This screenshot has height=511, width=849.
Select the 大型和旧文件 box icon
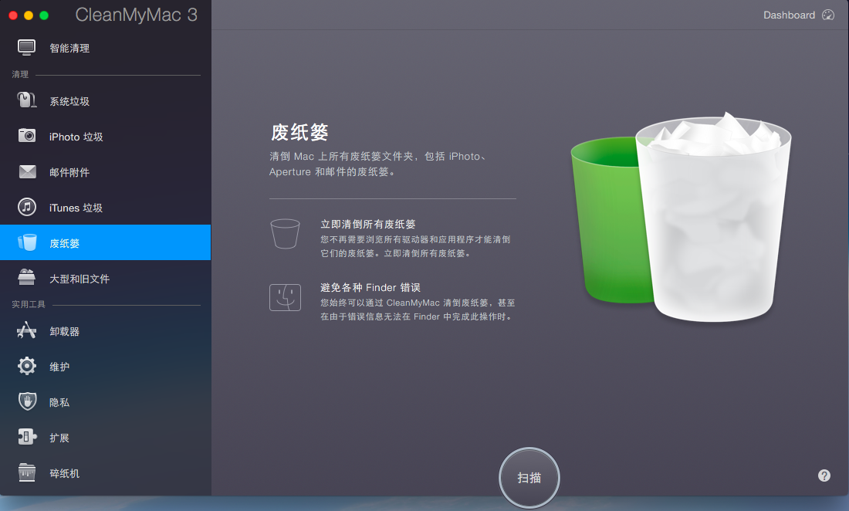pyautogui.click(x=26, y=277)
